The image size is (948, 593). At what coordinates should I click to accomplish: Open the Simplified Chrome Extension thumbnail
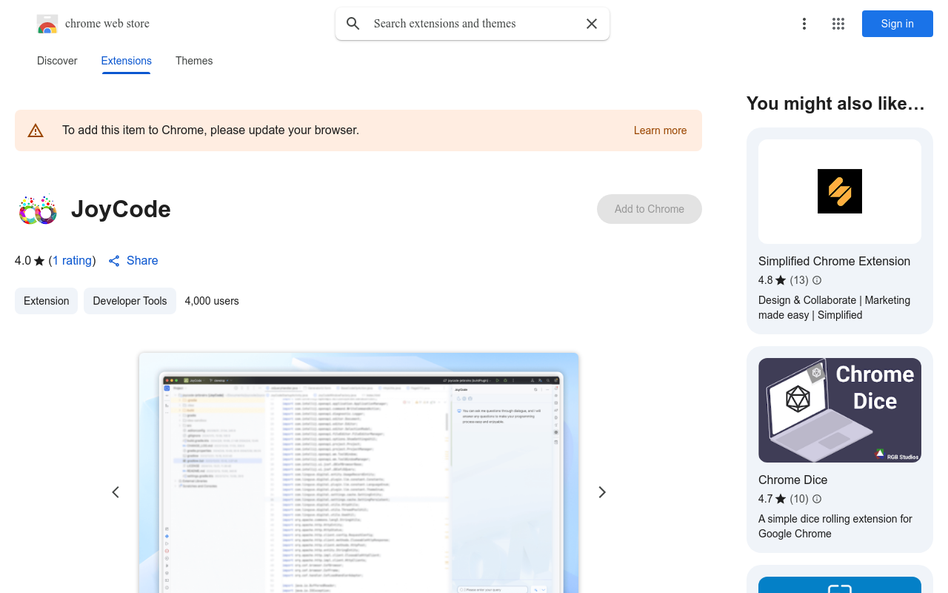(840, 191)
